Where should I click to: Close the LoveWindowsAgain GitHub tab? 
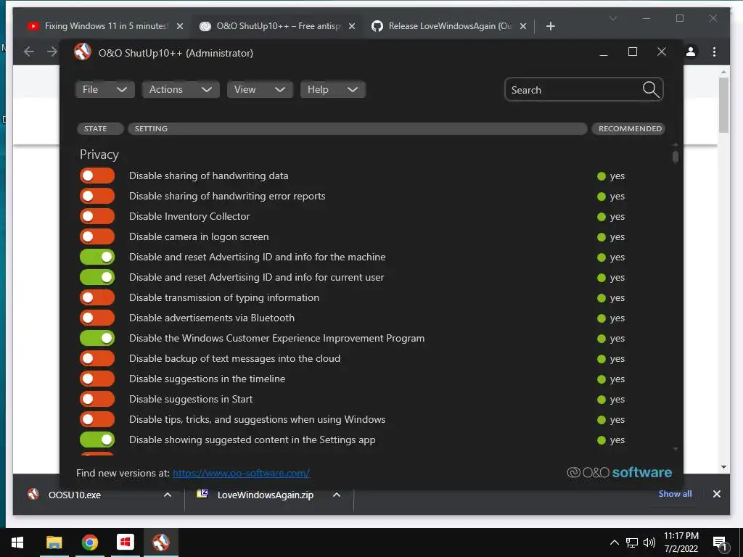pyautogui.click(x=523, y=26)
